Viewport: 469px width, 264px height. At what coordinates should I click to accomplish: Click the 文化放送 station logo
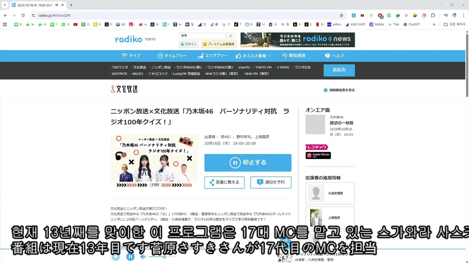click(124, 89)
